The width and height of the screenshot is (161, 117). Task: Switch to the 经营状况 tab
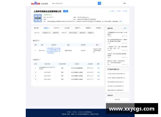click(78, 28)
